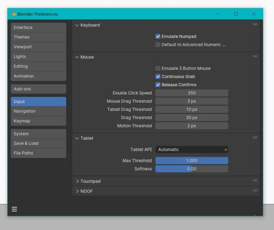Open the File Paths tab
Viewport: 274px width, 230px height.
pos(38,153)
